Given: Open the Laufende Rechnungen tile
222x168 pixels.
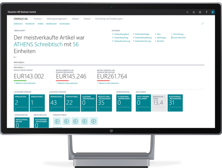Looking at the screenshot, I should point(89,103).
